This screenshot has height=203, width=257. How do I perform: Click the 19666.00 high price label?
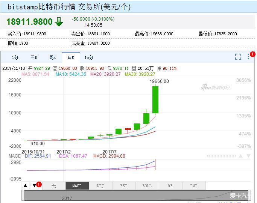159,81
